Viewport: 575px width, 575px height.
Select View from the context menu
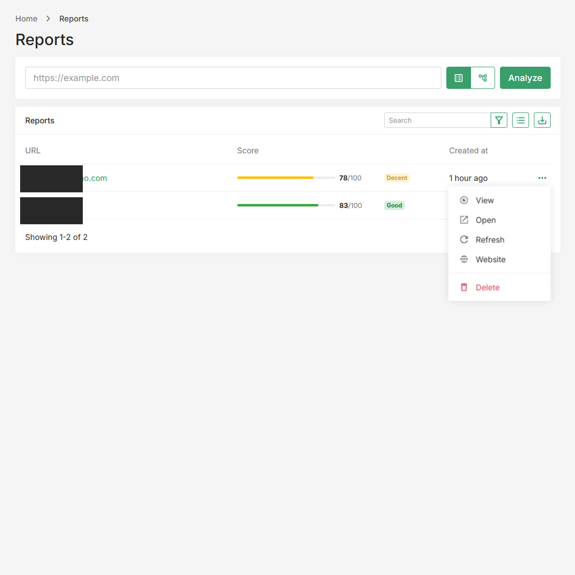coord(484,200)
